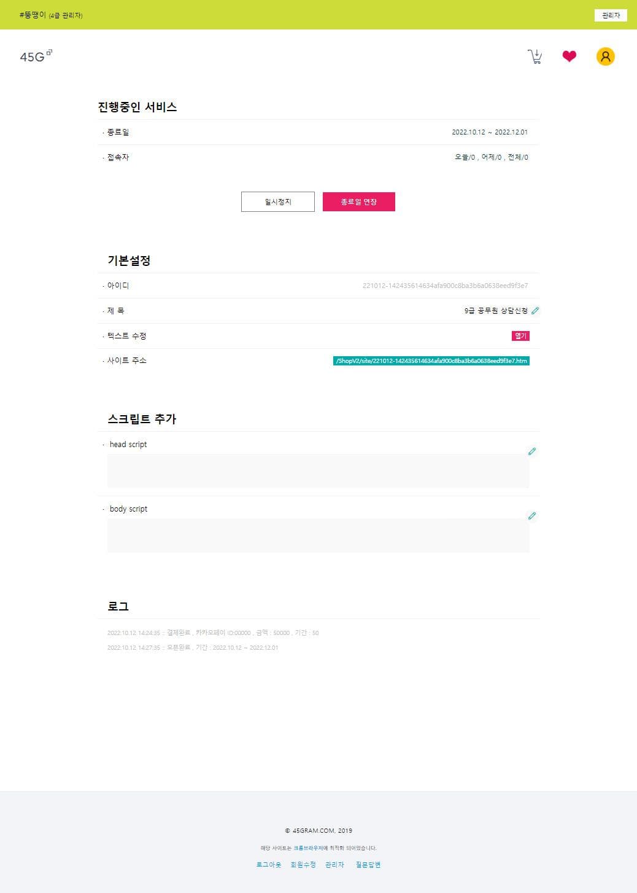The width and height of the screenshot is (637, 893).
Task: Open the yellow user profile icon
Action: click(605, 57)
